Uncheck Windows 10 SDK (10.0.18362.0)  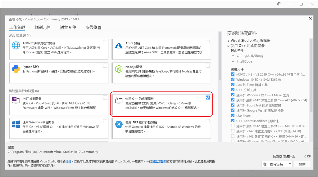[233, 79]
